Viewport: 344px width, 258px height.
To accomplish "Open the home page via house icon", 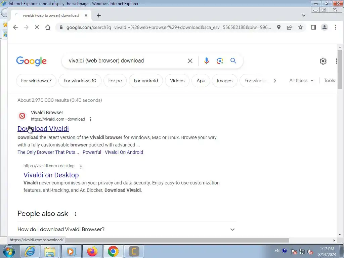I will tap(48, 27).
